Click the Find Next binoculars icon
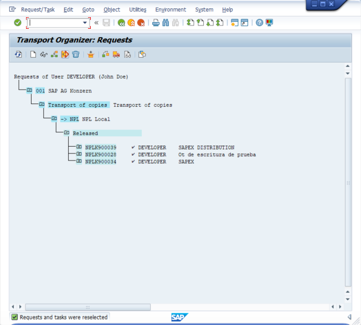 pos(176,23)
